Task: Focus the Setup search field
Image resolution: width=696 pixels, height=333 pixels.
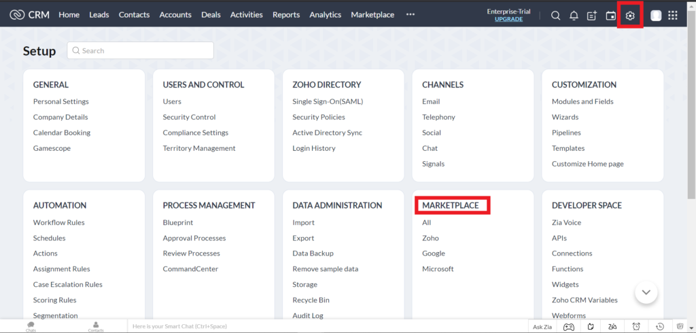Action: [x=141, y=50]
